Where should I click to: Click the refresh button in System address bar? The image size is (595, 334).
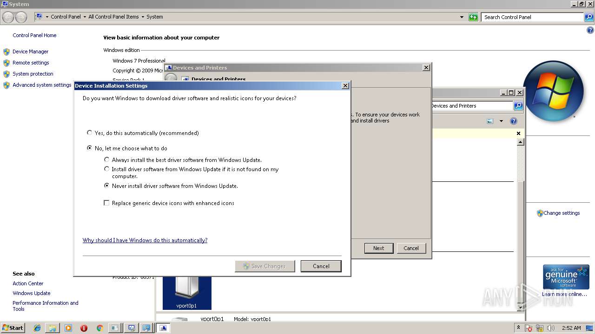[x=473, y=17]
